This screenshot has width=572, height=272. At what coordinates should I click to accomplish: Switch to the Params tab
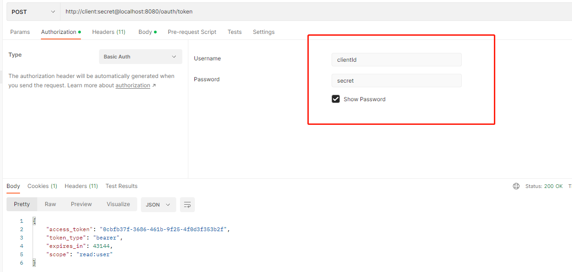tap(20, 32)
